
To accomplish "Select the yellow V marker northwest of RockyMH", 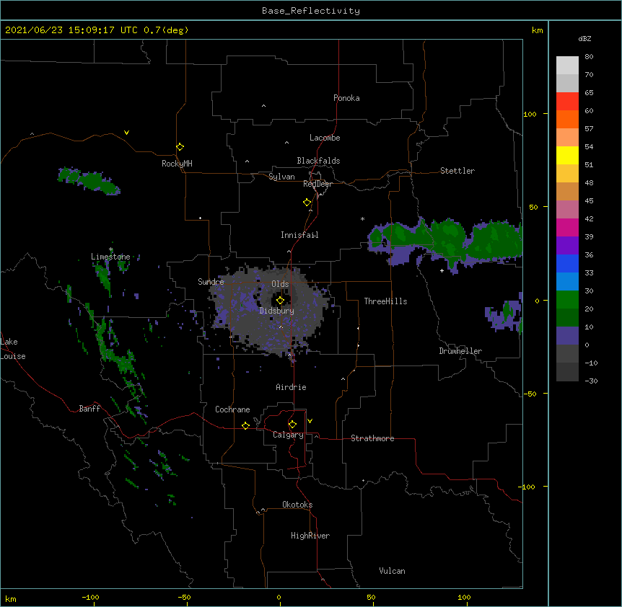I will click(x=126, y=133).
